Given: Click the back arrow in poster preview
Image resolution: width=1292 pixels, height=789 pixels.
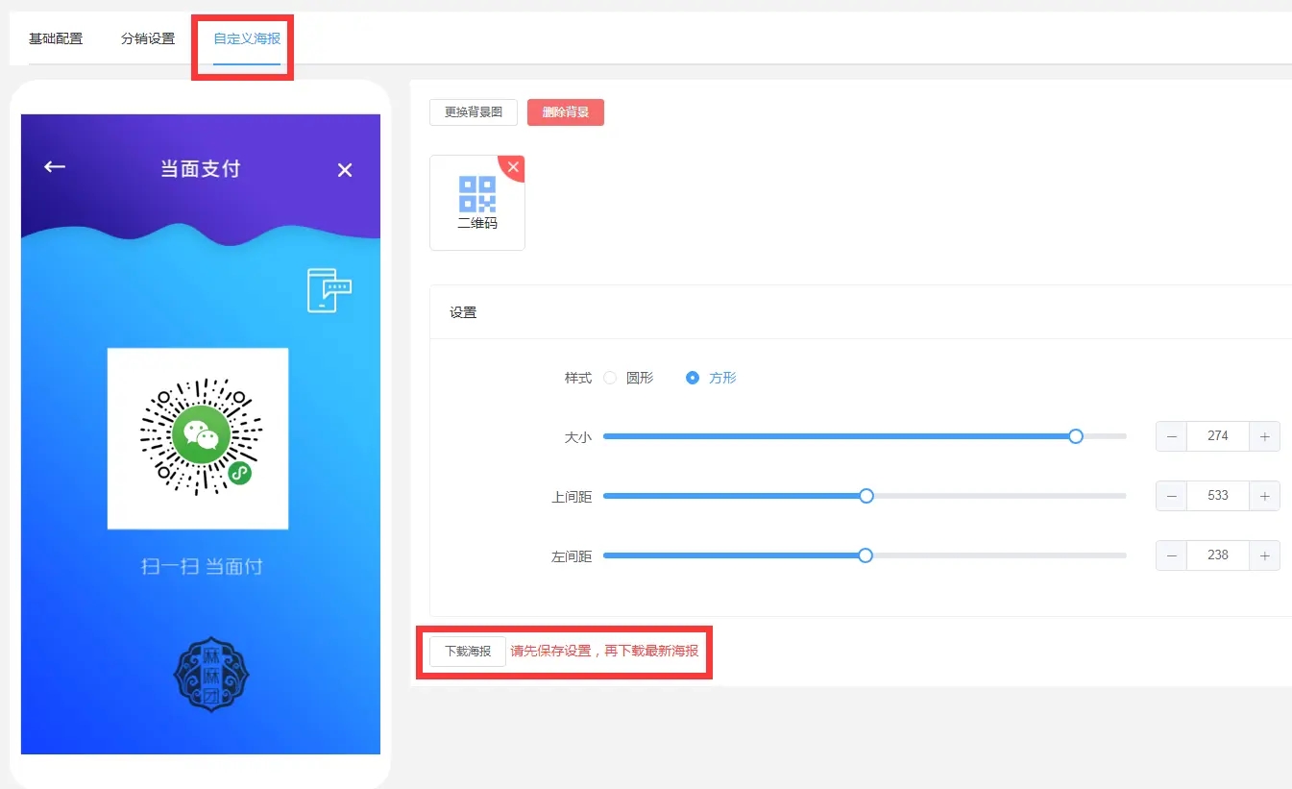Looking at the screenshot, I should point(55,167).
